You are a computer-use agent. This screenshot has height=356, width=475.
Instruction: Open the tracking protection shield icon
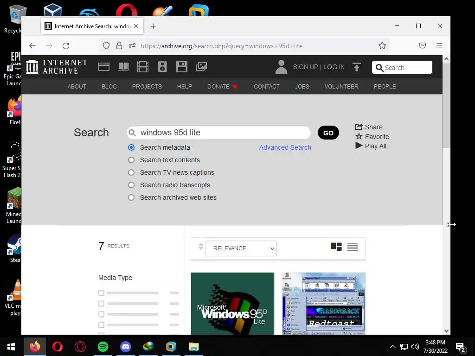point(106,46)
